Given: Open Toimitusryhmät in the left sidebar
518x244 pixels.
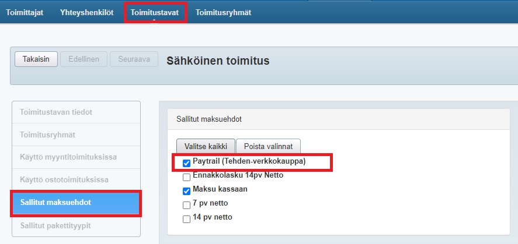Looking at the screenshot, I should 77,135.
